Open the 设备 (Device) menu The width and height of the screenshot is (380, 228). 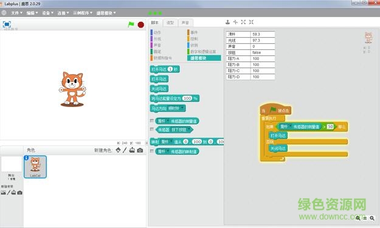pos(47,13)
